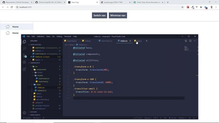The height and width of the screenshot is (123, 219).
Task: Expand the Outline section
Action: tap(34, 112)
